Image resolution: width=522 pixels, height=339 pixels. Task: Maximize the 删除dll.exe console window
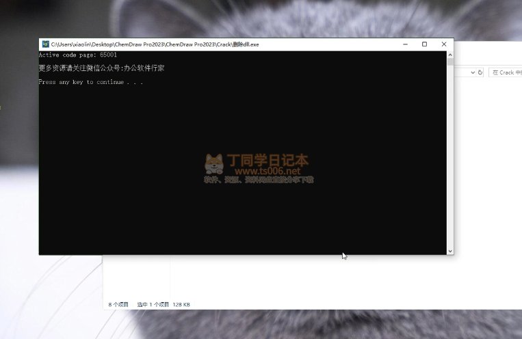[x=424, y=44]
